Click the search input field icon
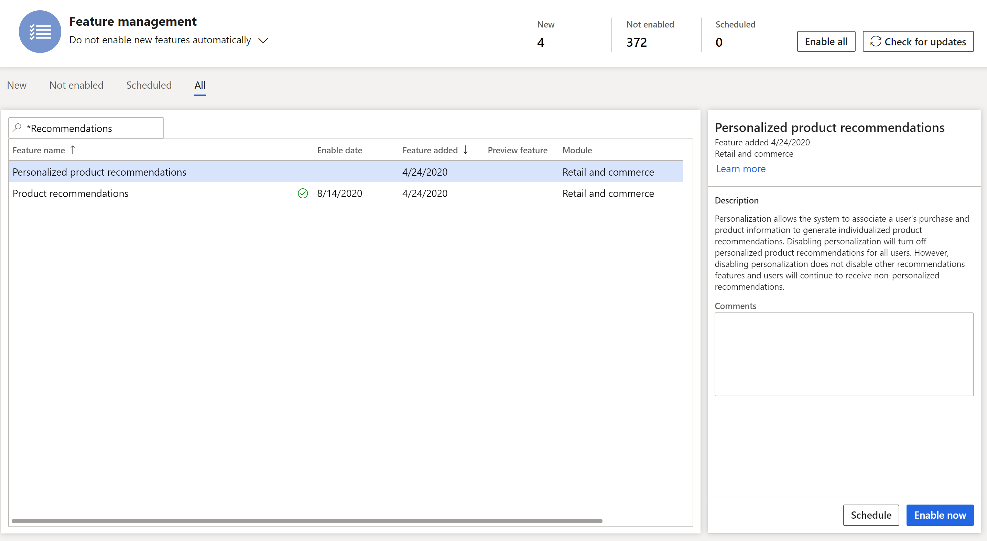 [15, 128]
